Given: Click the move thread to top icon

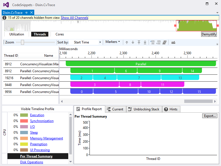Looking at the screenshot, I should pyautogui.click(x=139, y=42).
